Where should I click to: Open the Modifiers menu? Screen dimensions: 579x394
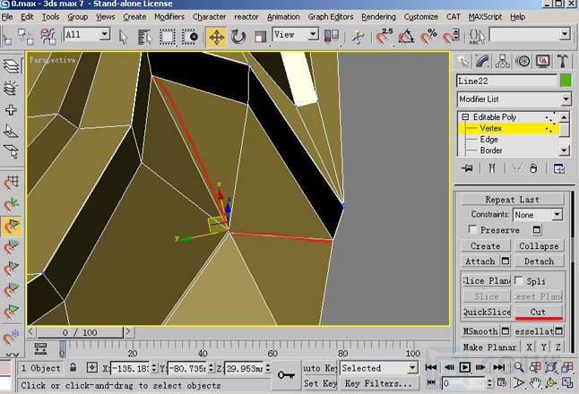click(x=169, y=17)
